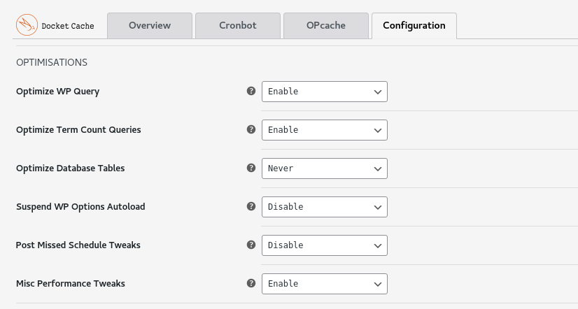View help tooltip for Post Missed Schedule Tweaks
This screenshot has height=309, width=578.
click(251, 245)
